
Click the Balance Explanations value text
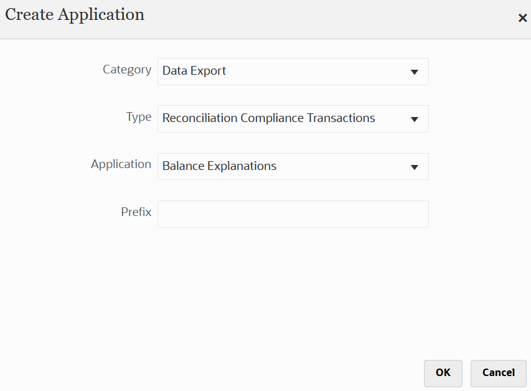click(x=219, y=166)
